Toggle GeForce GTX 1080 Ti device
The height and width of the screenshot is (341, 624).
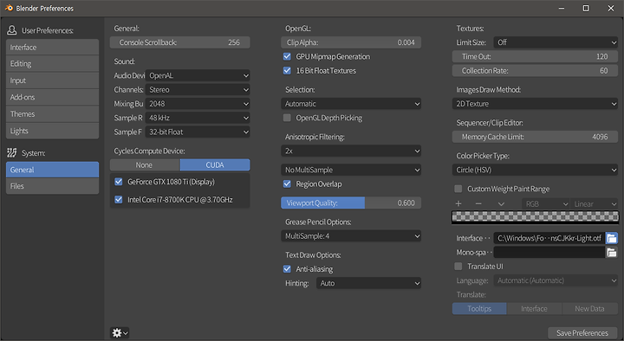point(119,182)
